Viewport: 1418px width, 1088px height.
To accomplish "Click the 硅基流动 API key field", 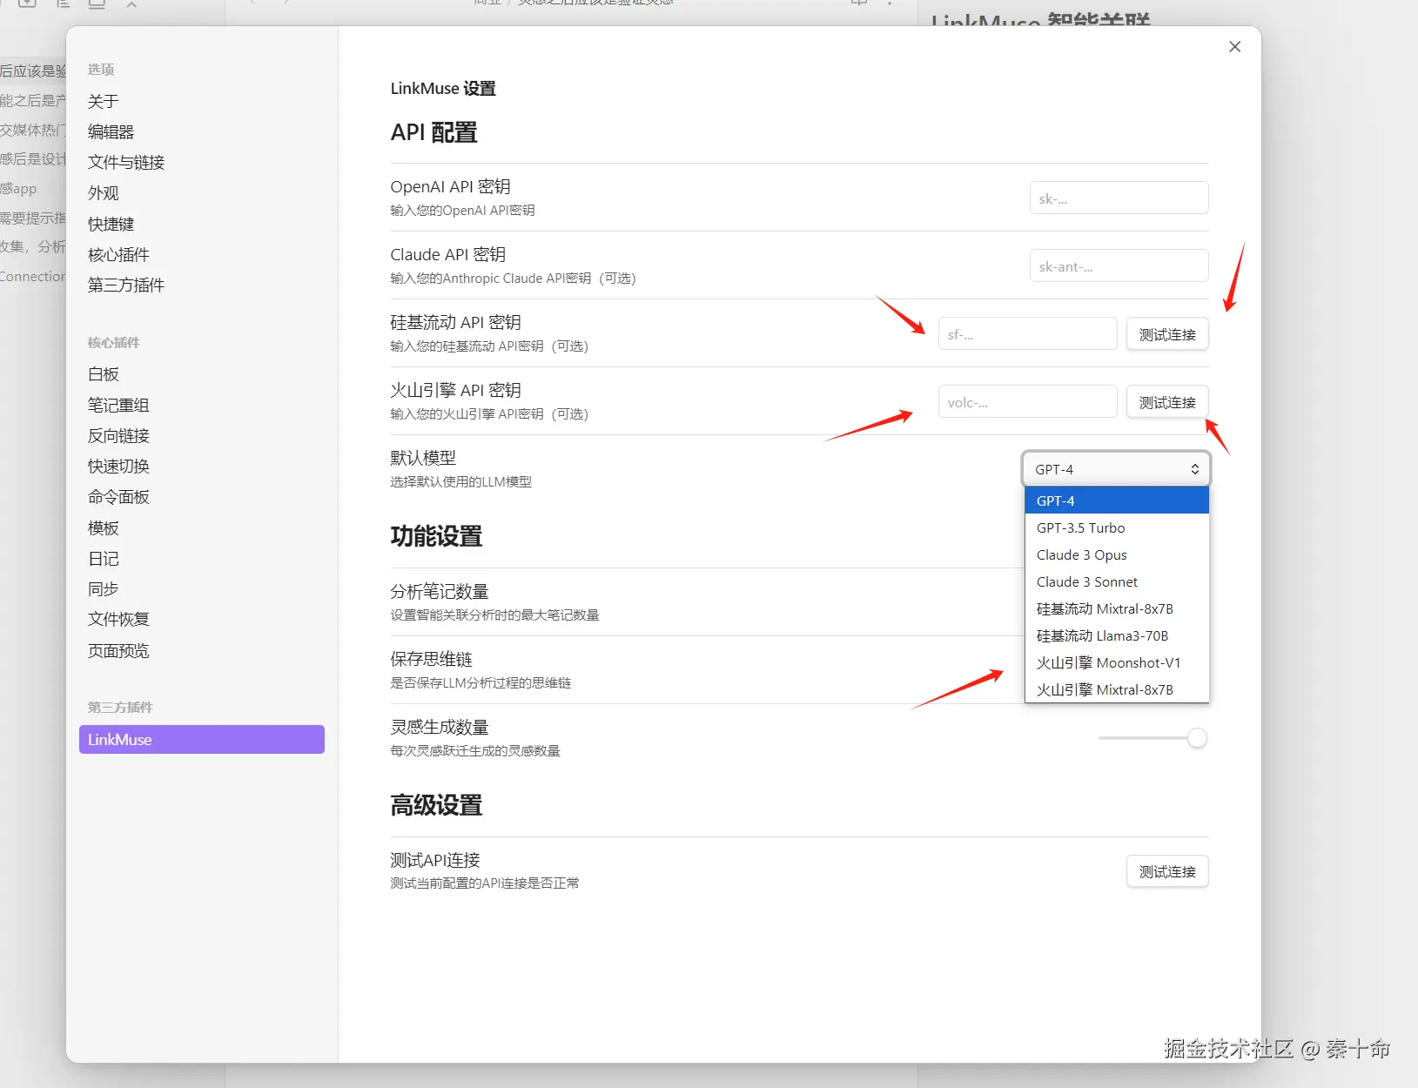I will [1027, 333].
